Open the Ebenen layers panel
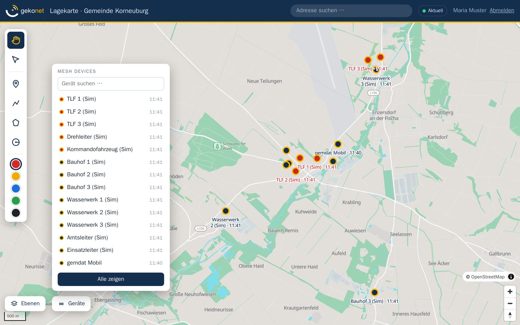The height and width of the screenshot is (325, 520). pyautogui.click(x=25, y=304)
